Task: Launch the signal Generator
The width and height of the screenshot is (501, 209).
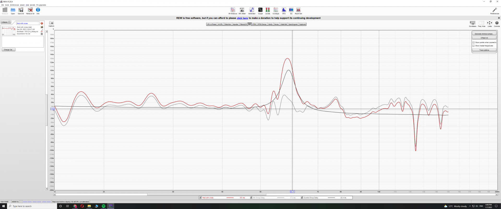Action: [x=252, y=10]
